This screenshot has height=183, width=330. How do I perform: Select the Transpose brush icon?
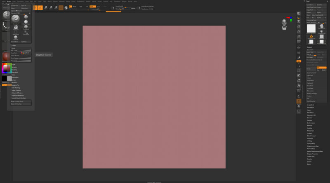click(x=26, y=33)
